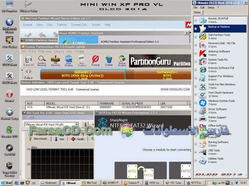Open My Computer desktop icon

[9, 6]
